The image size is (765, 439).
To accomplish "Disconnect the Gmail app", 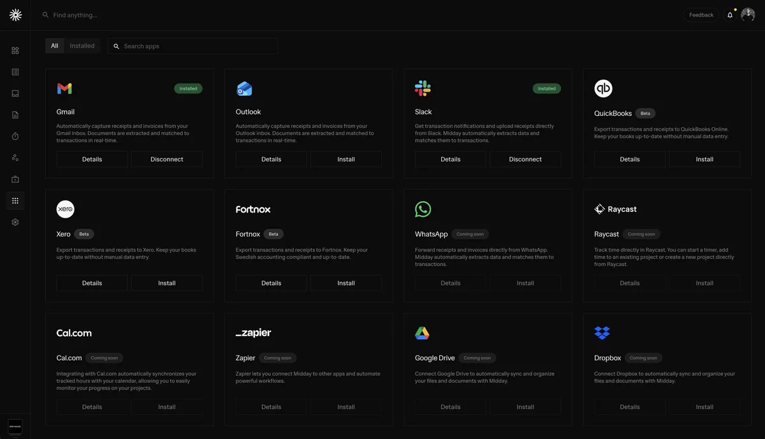I will [167, 159].
